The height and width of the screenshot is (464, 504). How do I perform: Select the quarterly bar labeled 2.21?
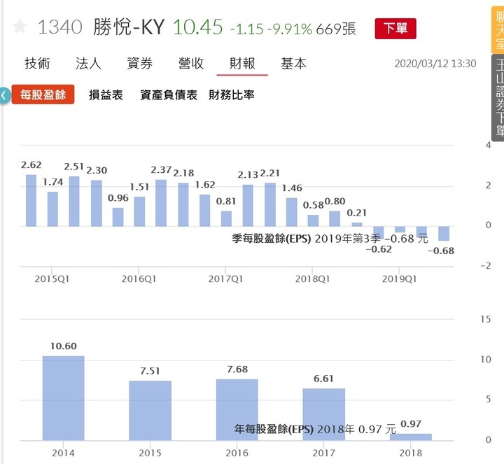(x=270, y=204)
